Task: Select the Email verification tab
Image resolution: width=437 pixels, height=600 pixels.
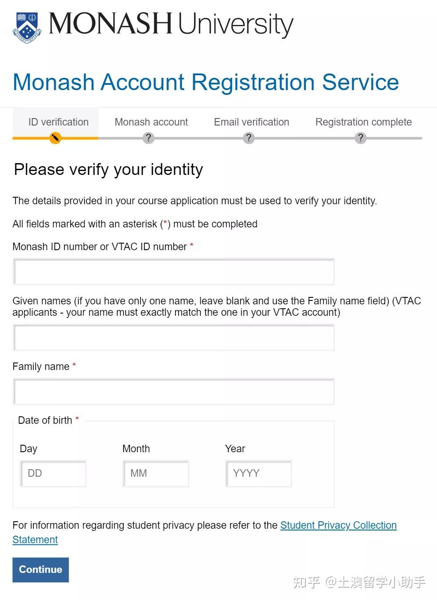Action: coord(251,122)
